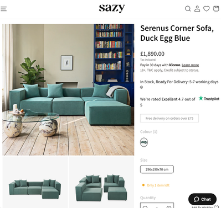Open the shopping bag icon

coord(216,8)
